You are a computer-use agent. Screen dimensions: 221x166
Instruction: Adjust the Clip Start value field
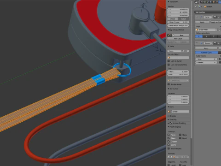[x=178, y=71]
